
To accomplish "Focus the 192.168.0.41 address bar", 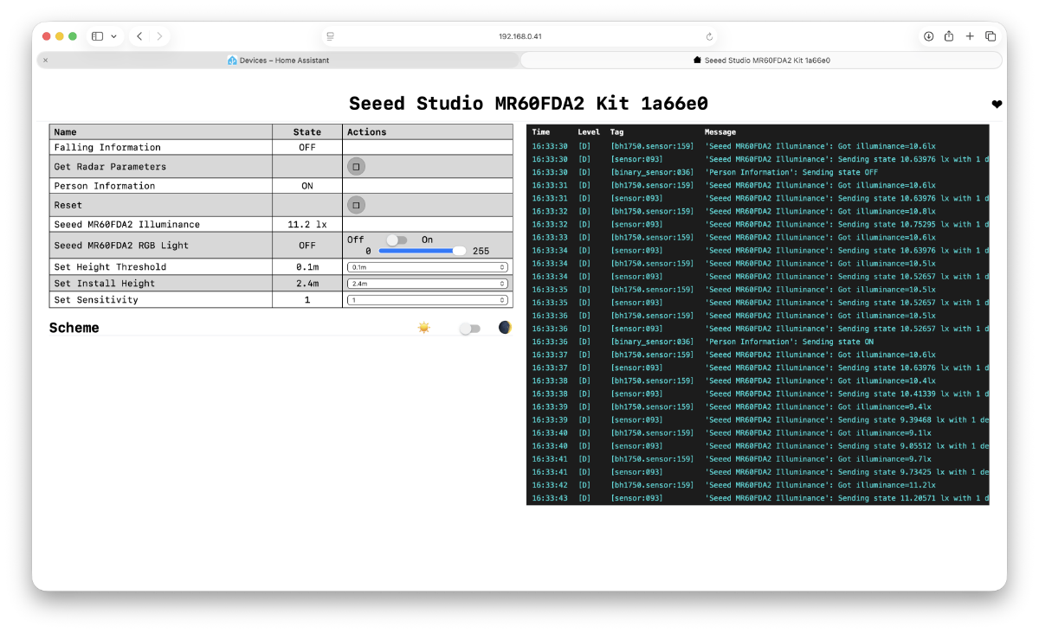I will pyautogui.click(x=519, y=36).
